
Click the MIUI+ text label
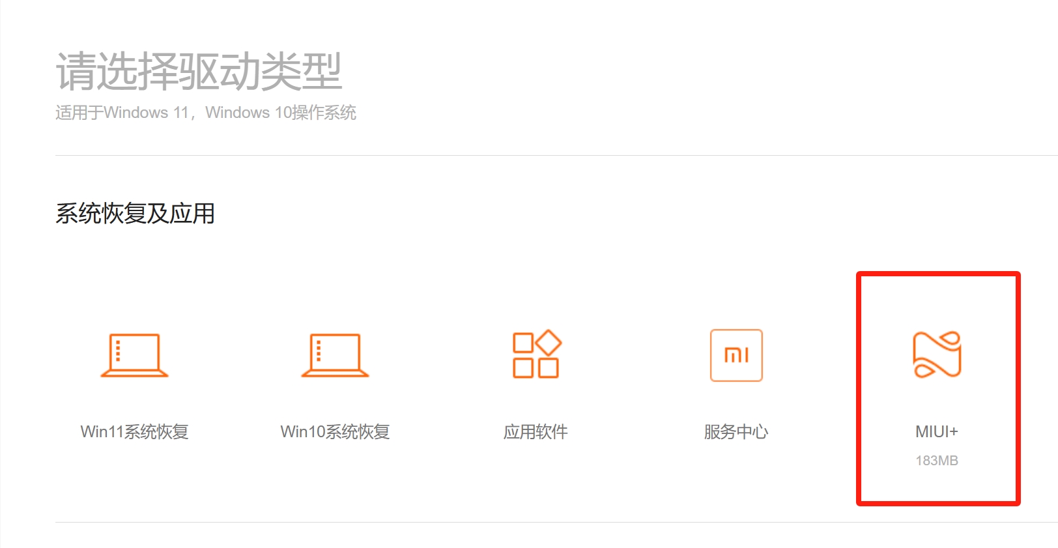pos(937,431)
